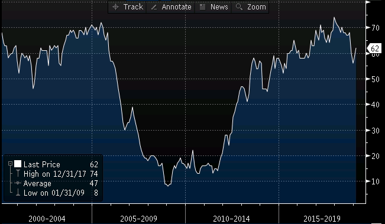Click the Low value 8 in legend
385x224 pixels.
(96, 193)
